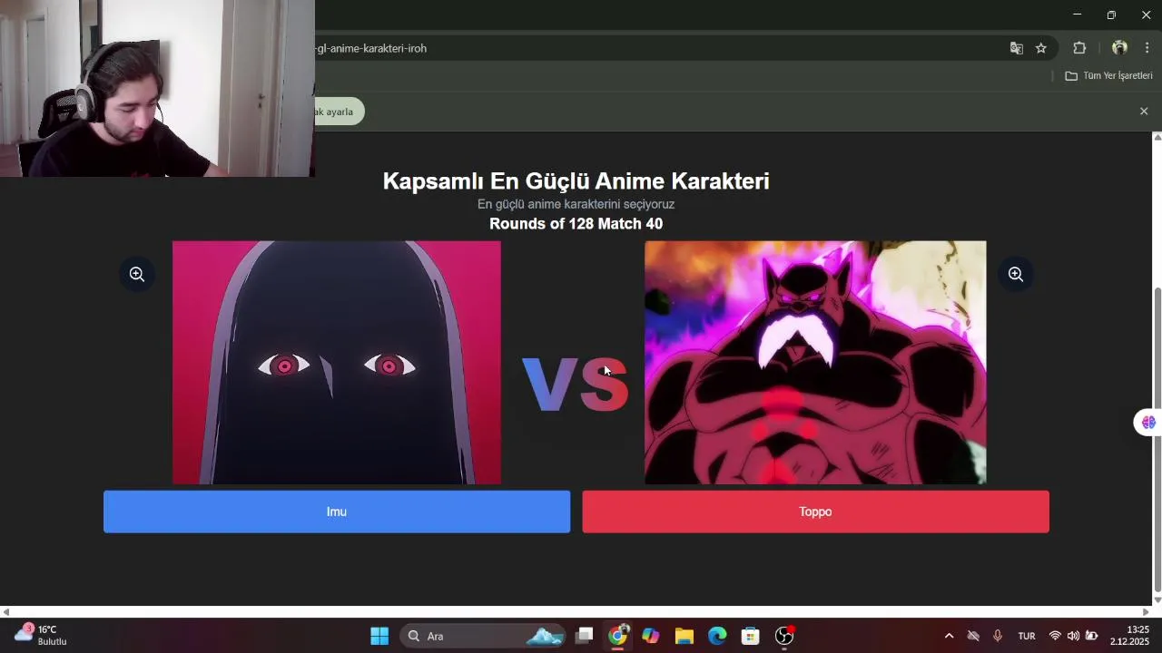Open Copilot from the taskbar

651,636
